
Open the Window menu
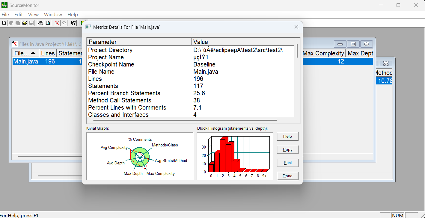click(x=53, y=14)
